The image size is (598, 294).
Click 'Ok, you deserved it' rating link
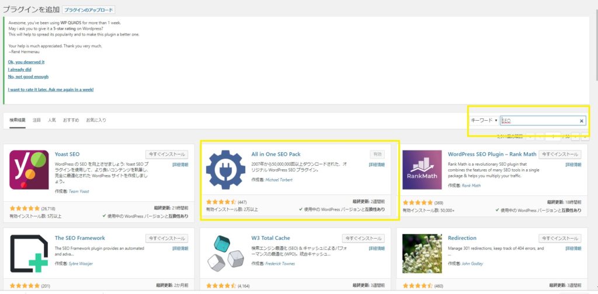pyautogui.click(x=26, y=62)
